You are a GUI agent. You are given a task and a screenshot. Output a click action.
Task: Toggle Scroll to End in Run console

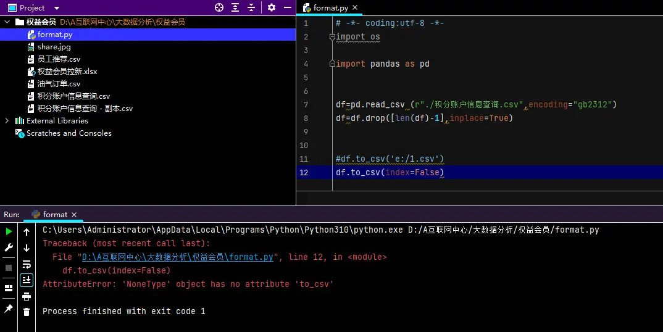click(26, 280)
